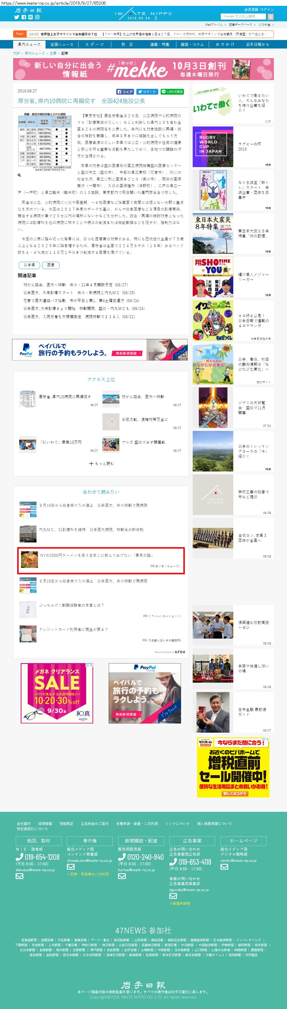The height and width of the screenshot is (1009, 287).
Task: Open the Instagram icon in header
Action: click(37, 17)
